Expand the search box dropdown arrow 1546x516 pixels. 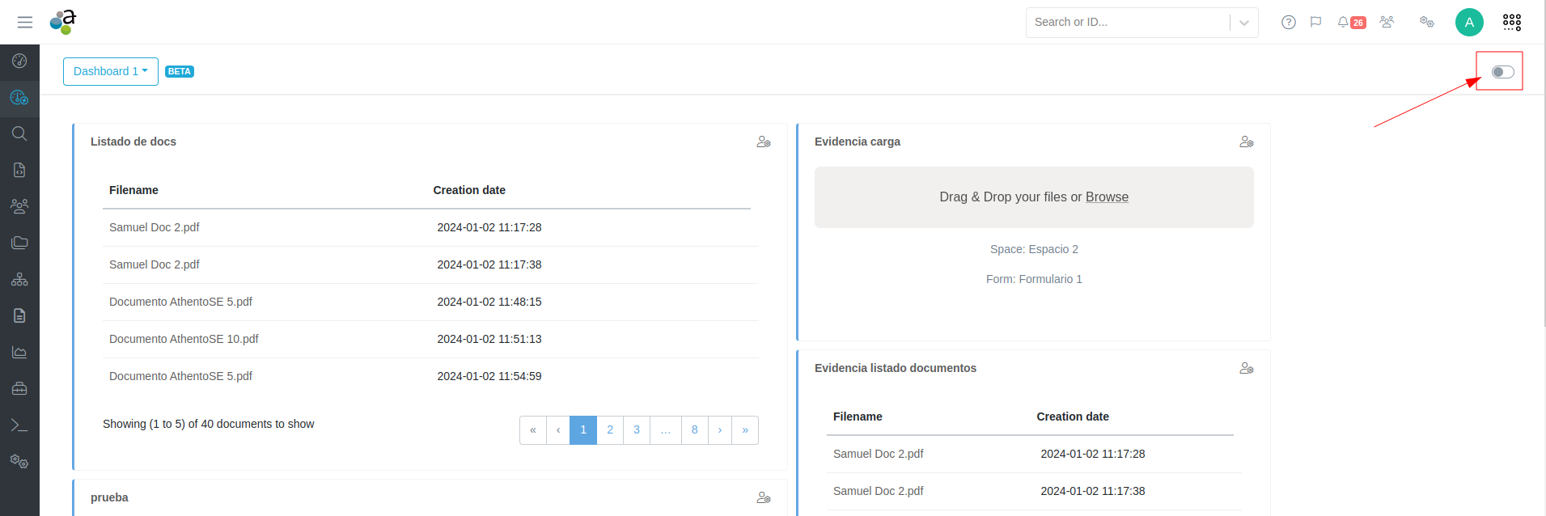(1244, 23)
